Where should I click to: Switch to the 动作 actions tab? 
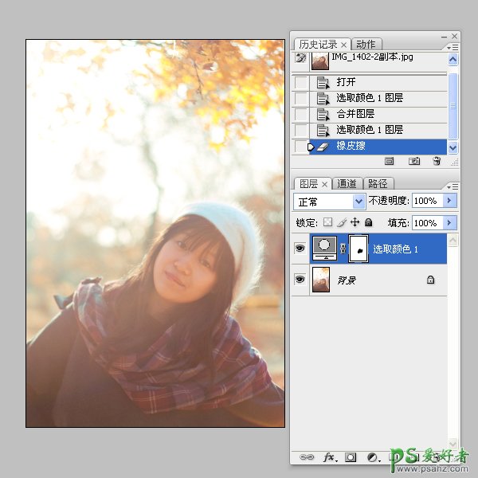(x=366, y=44)
